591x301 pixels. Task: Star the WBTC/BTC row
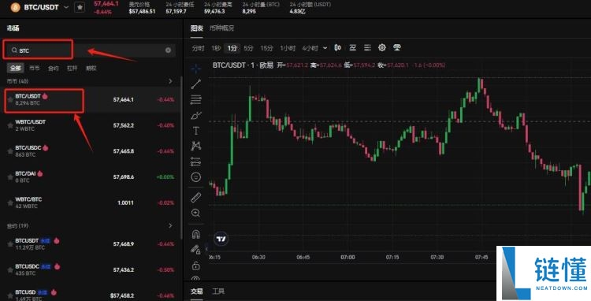[x=9, y=203]
